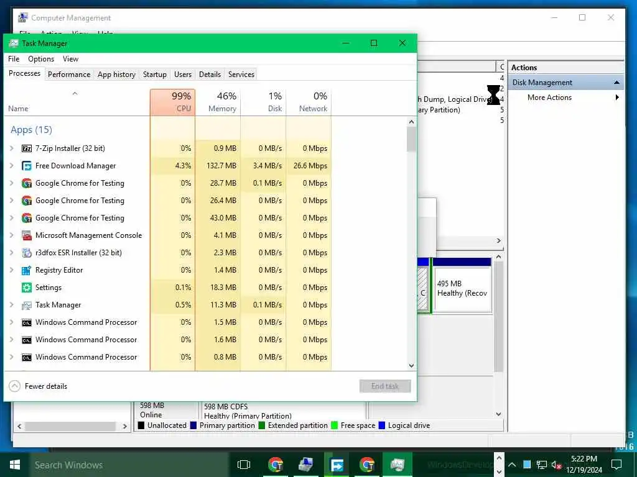Expand the 7-Zip Installer process group
Viewport: 637px width, 477px height.
[12, 148]
